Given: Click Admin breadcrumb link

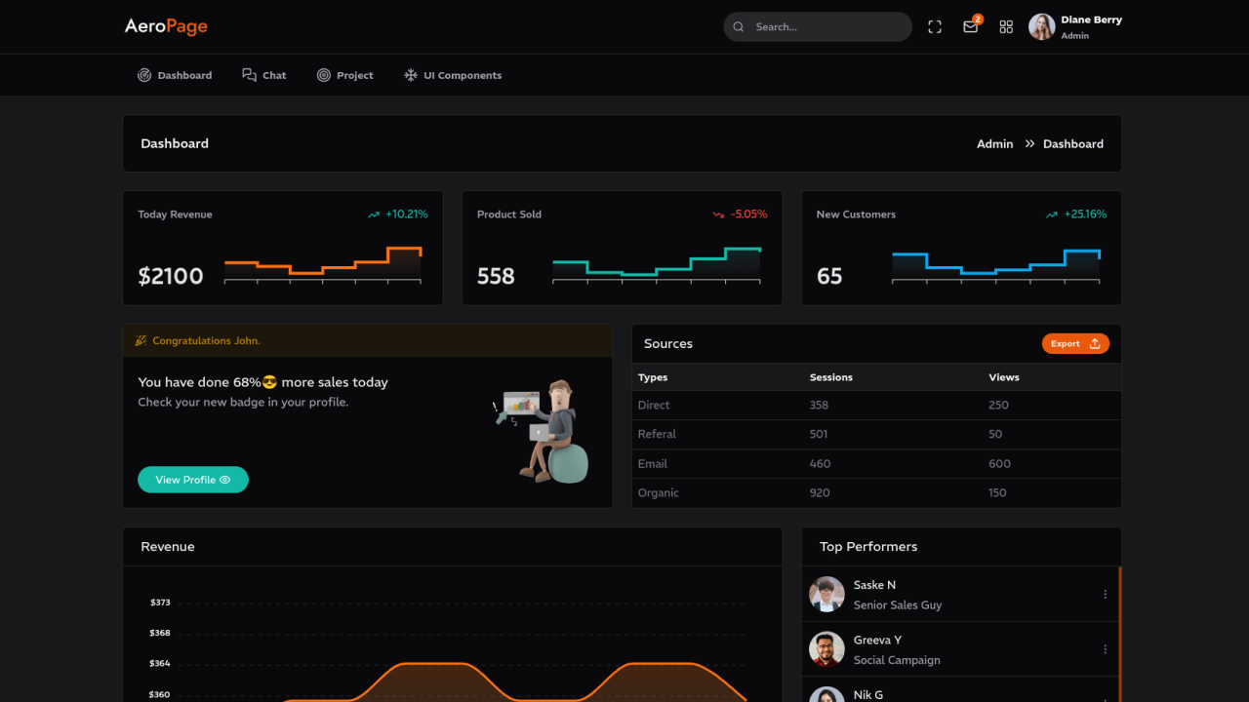Looking at the screenshot, I should (994, 143).
